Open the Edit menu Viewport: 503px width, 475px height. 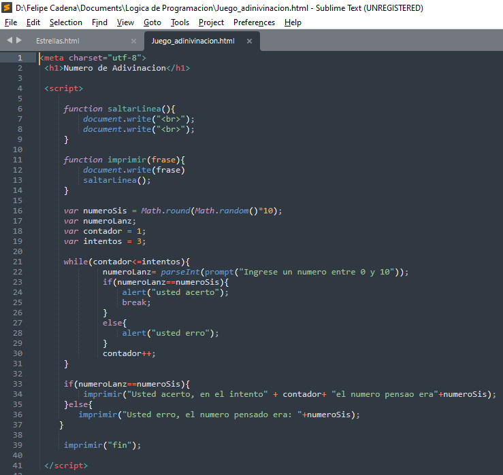coord(33,22)
